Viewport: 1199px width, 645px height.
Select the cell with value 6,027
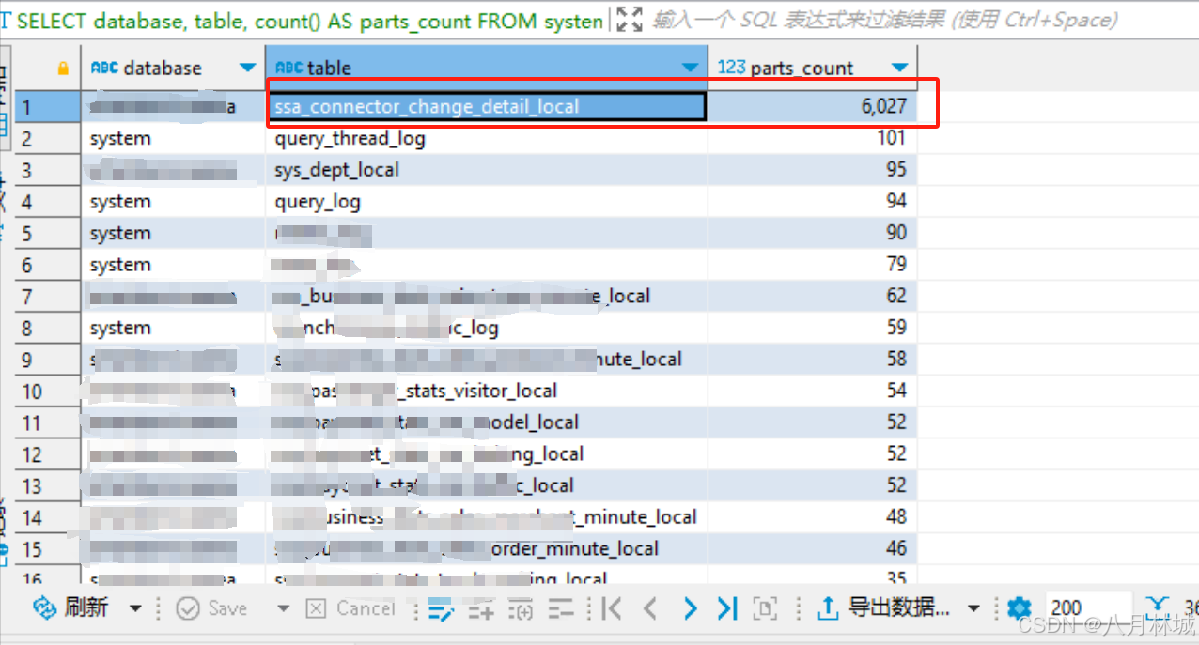point(813,107)
